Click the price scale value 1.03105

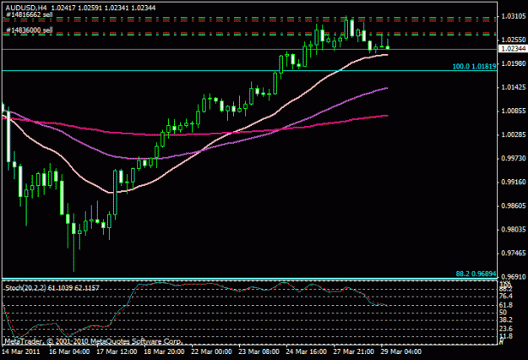pos(514,16)
